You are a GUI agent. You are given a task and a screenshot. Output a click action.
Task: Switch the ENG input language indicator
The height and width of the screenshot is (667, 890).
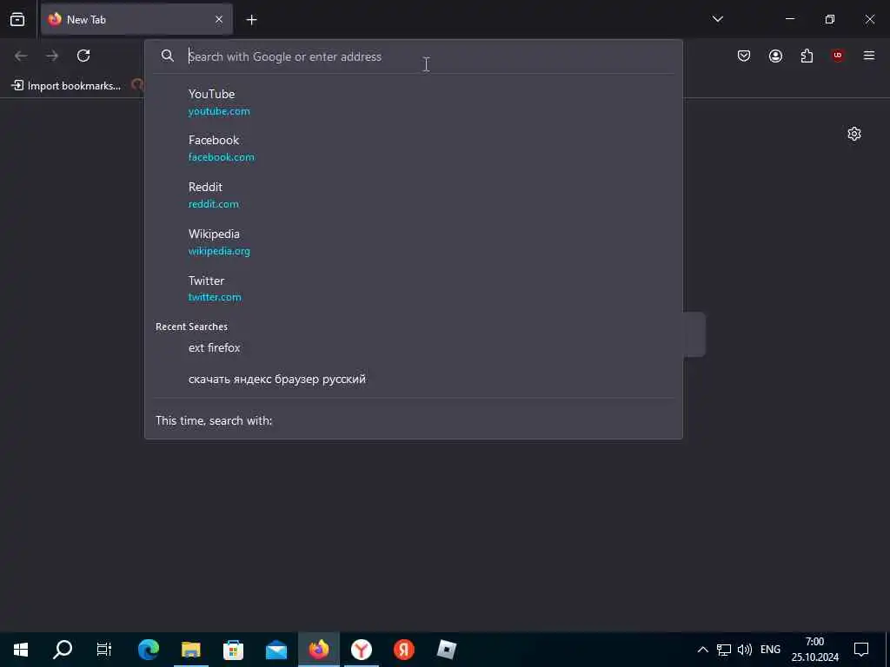point(770,650)
